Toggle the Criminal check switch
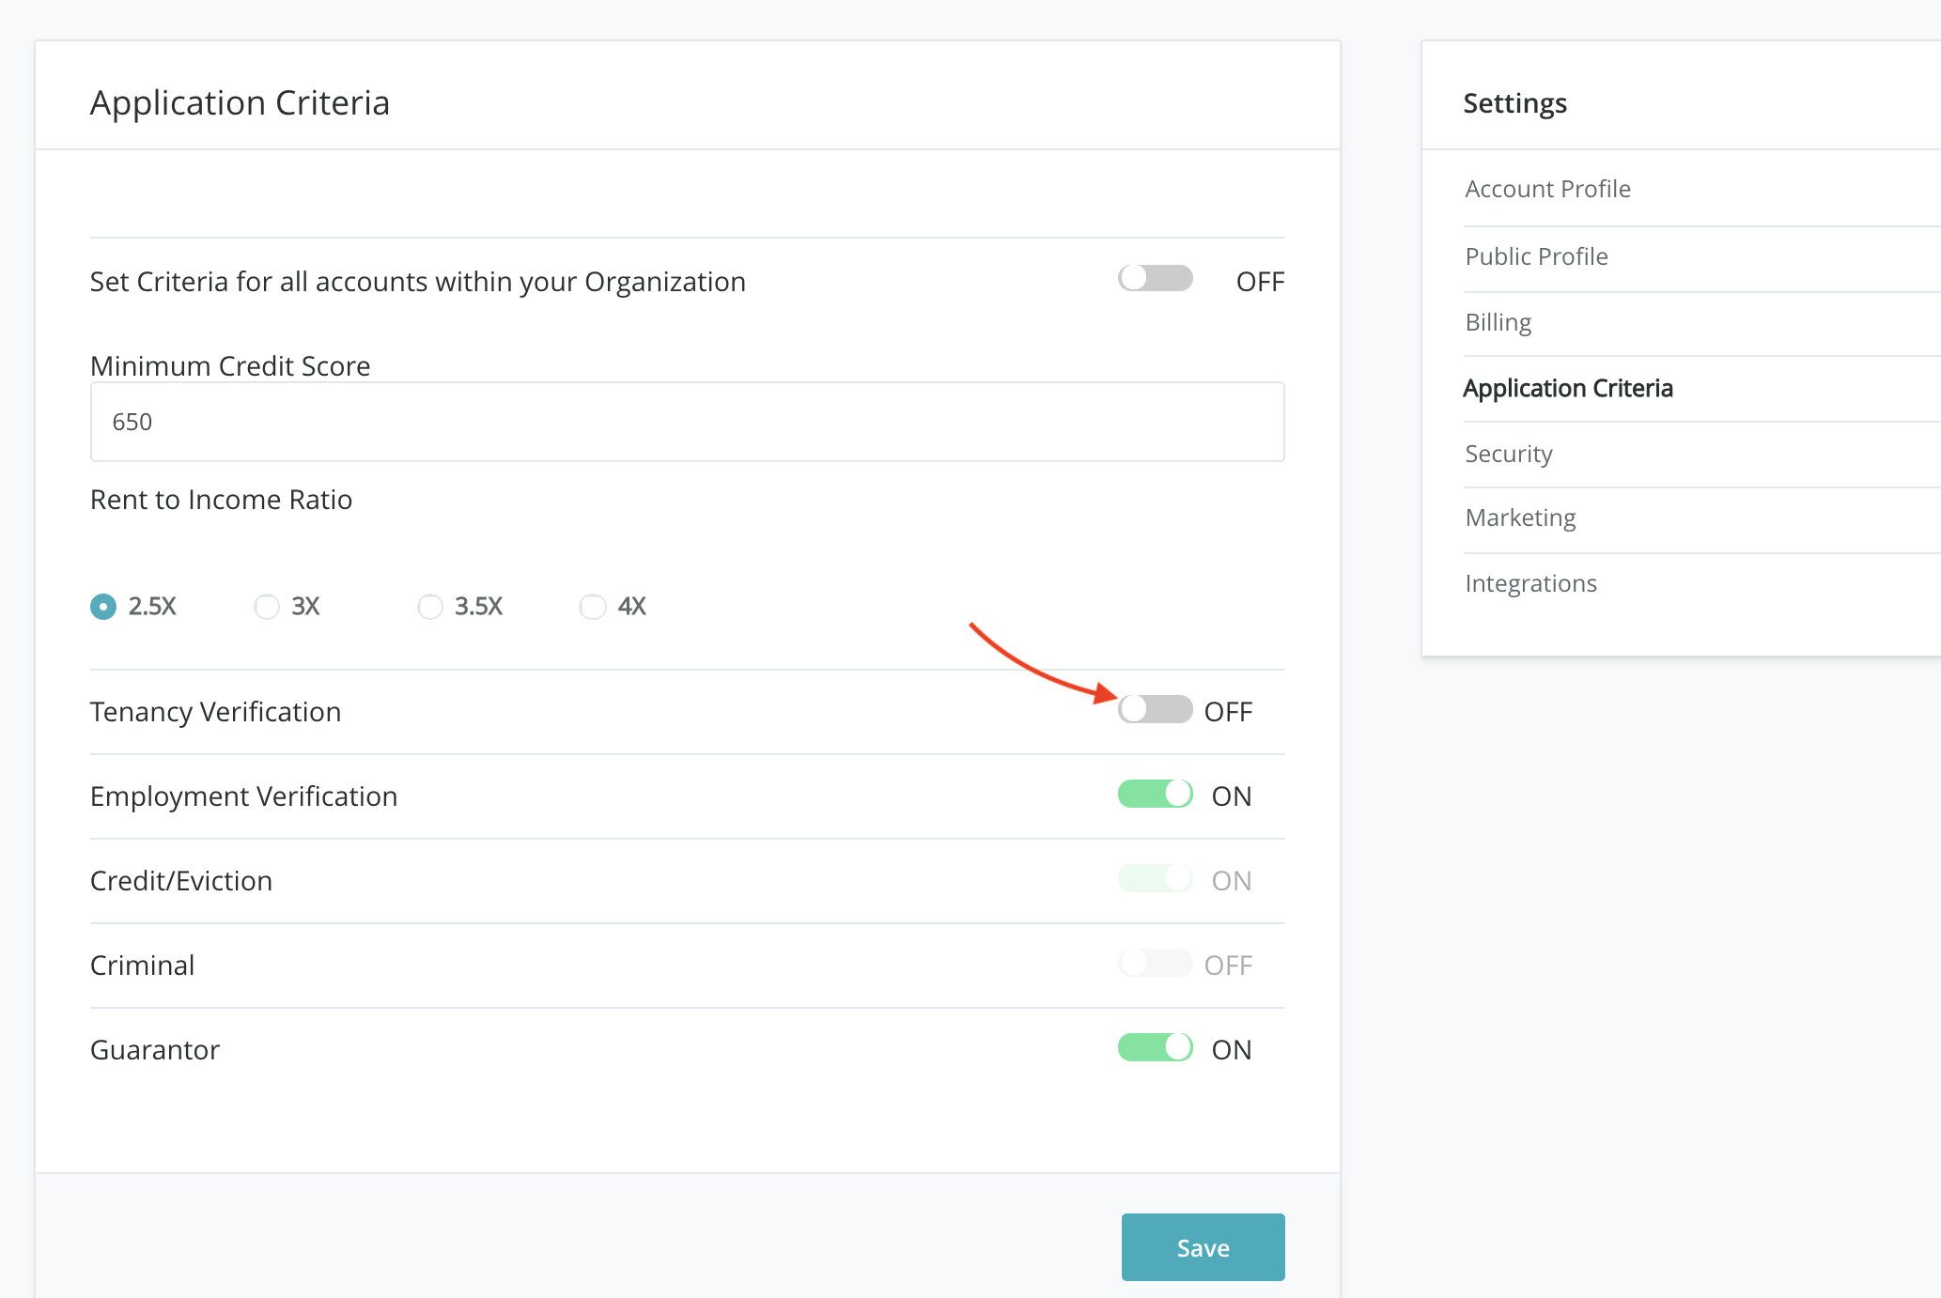Image resolution: width=1941 pixels, height=1298 pixels. click(x=1155, y=964)
